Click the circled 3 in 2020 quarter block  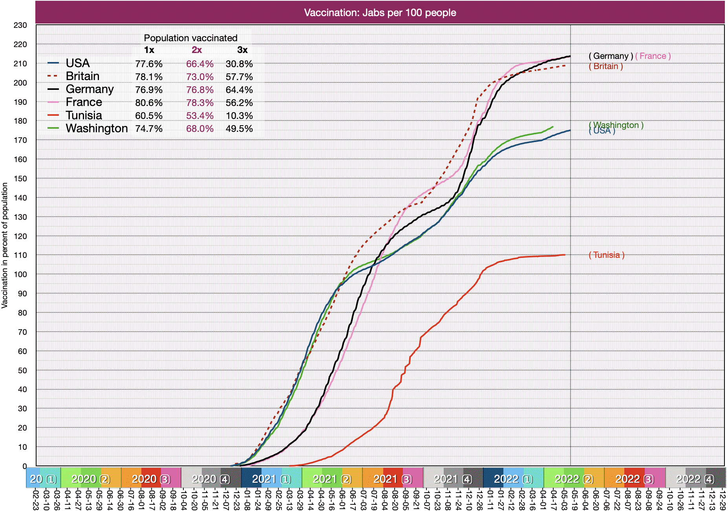click(165, 479)
